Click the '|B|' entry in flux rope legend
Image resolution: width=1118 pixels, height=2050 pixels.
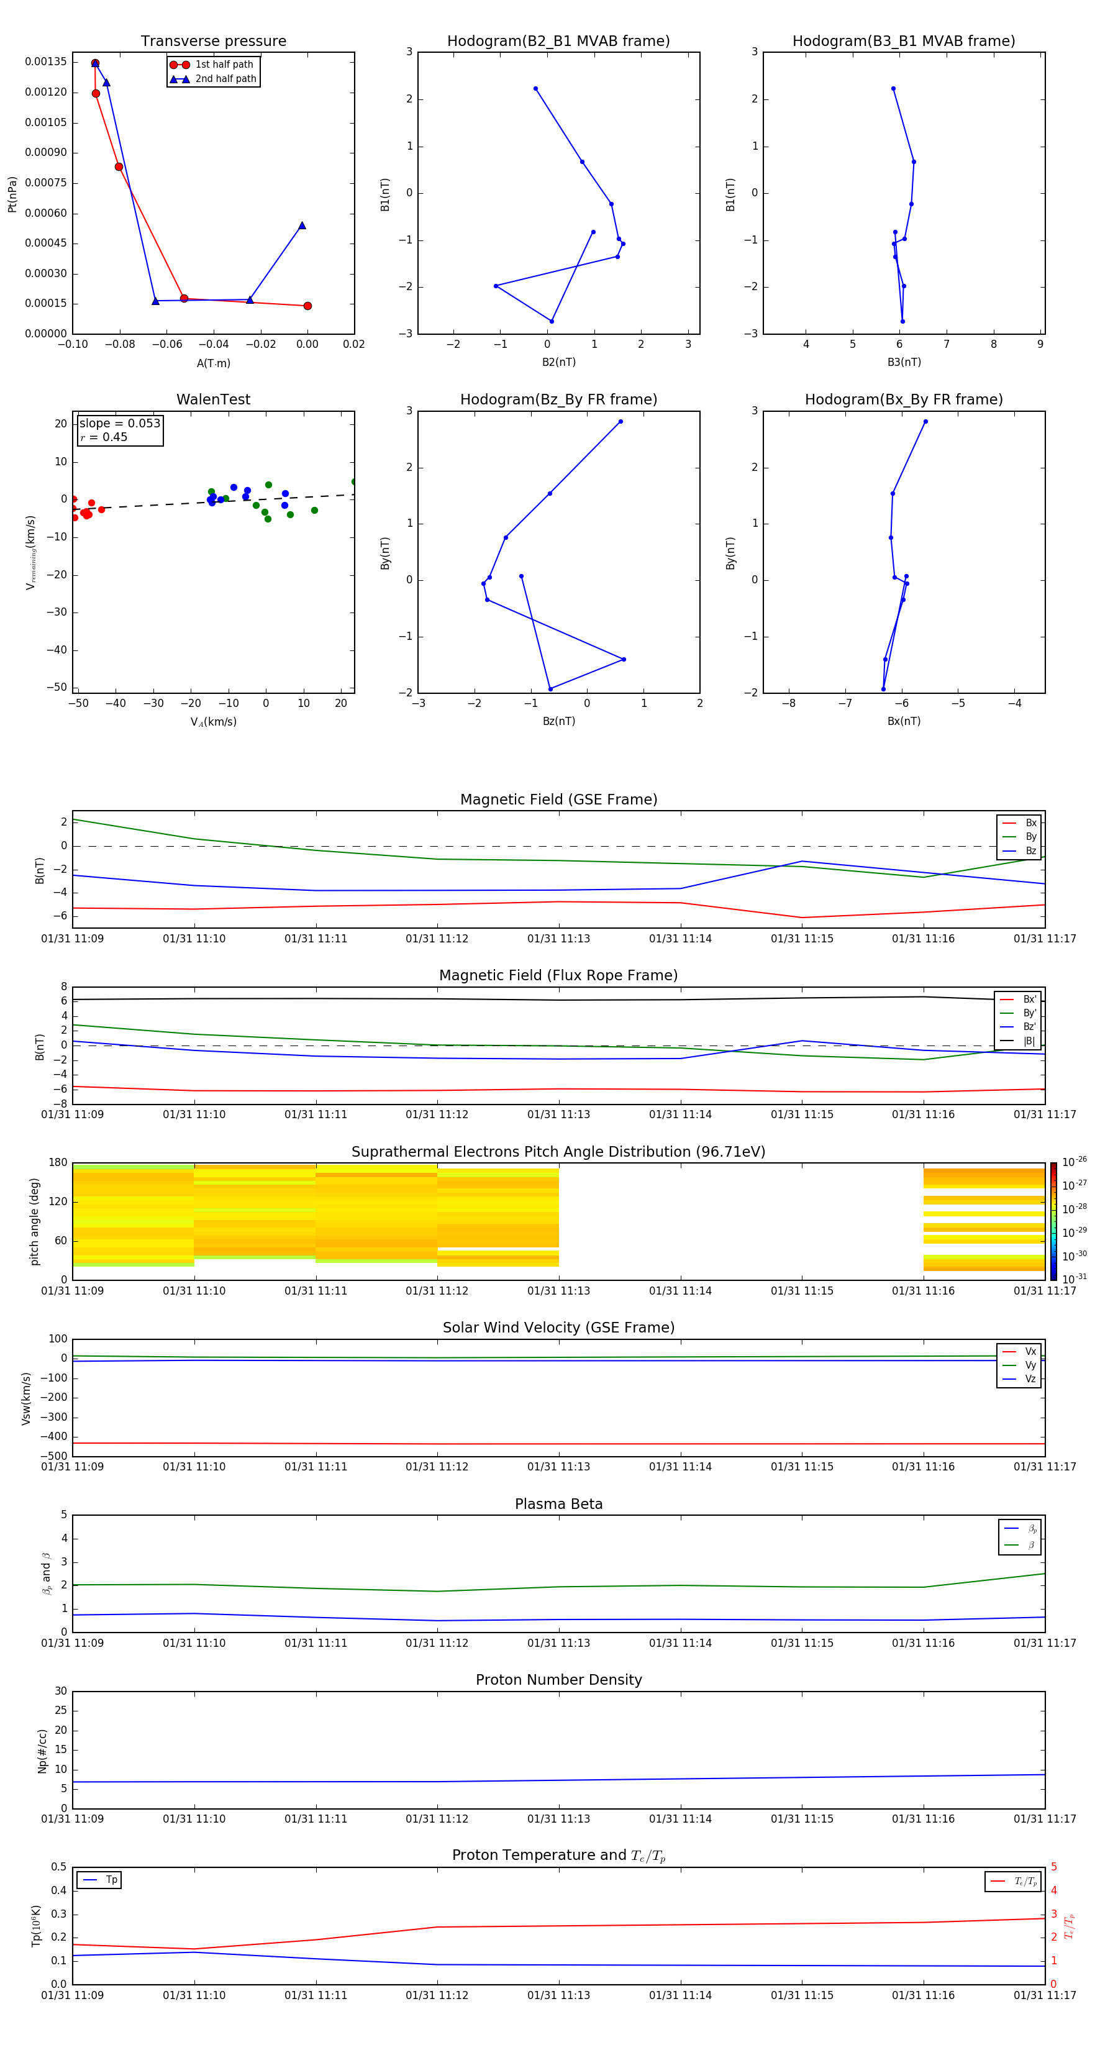pos(1018,1041)
